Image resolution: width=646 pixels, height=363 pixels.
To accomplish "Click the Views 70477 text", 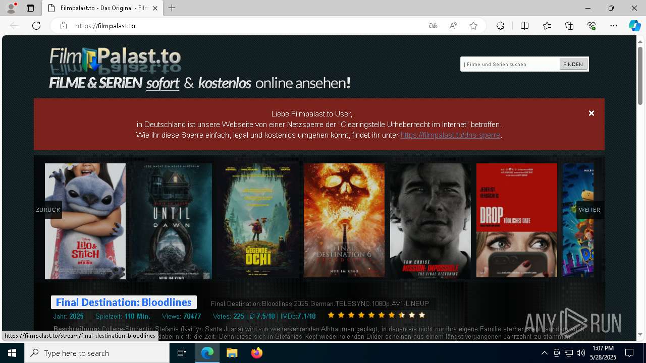I will pyautogui.click(x=181, y=316).
